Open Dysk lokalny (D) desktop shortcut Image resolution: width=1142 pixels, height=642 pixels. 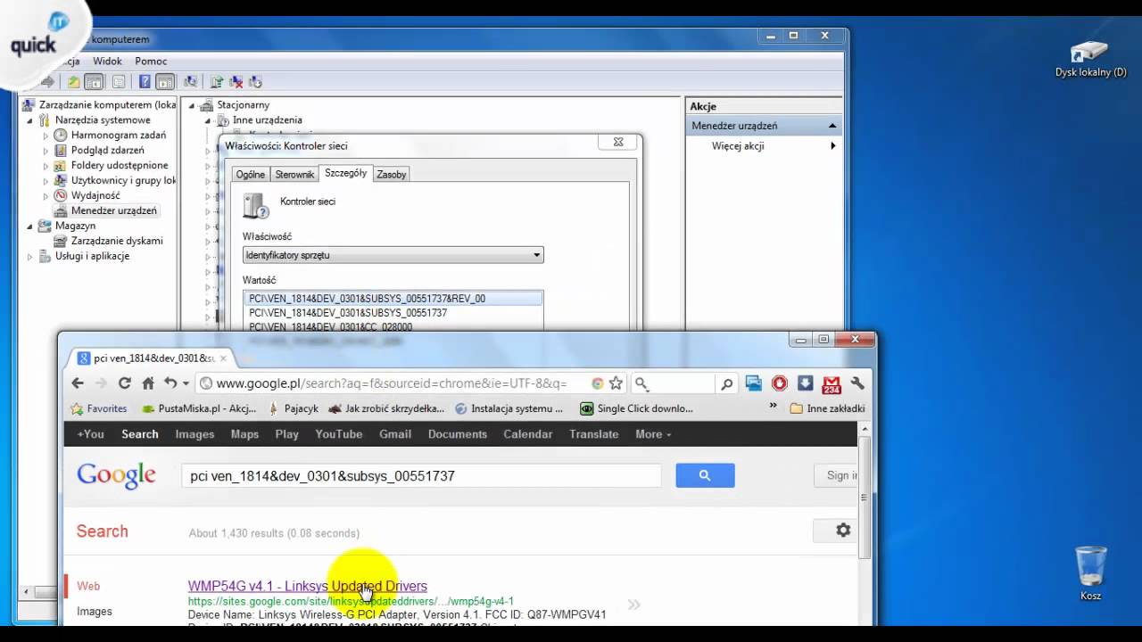(1090, 59)
